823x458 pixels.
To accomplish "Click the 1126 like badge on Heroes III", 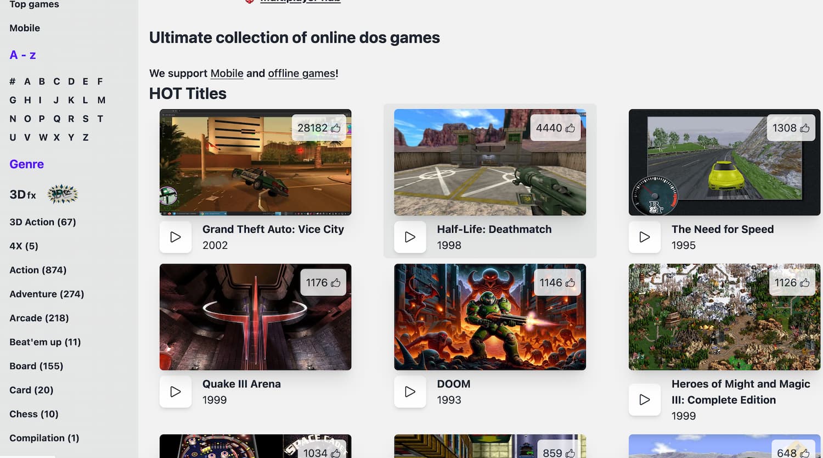I will (x=792, y=283).
